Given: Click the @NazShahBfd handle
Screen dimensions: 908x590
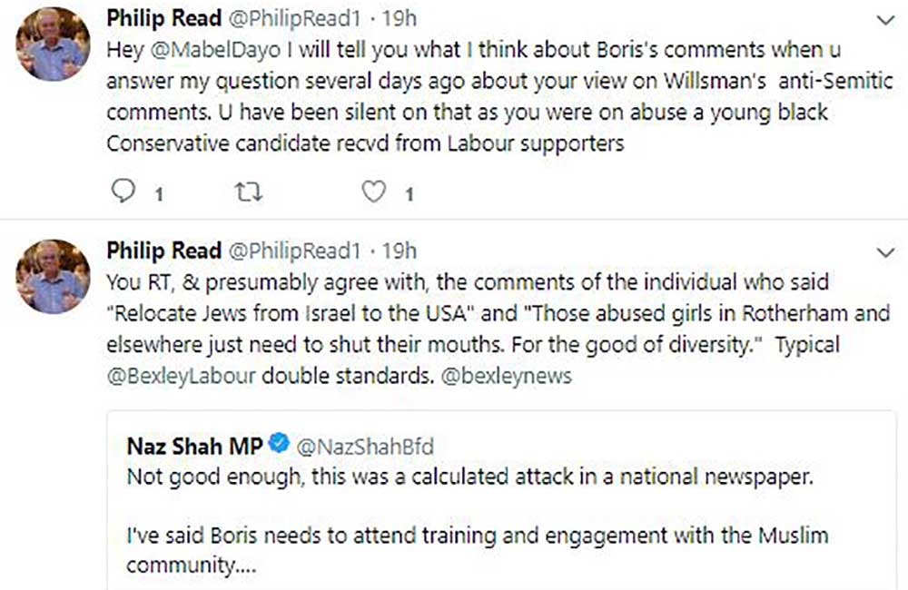Looking at the screenshot, I should click(x=365, y=446).
